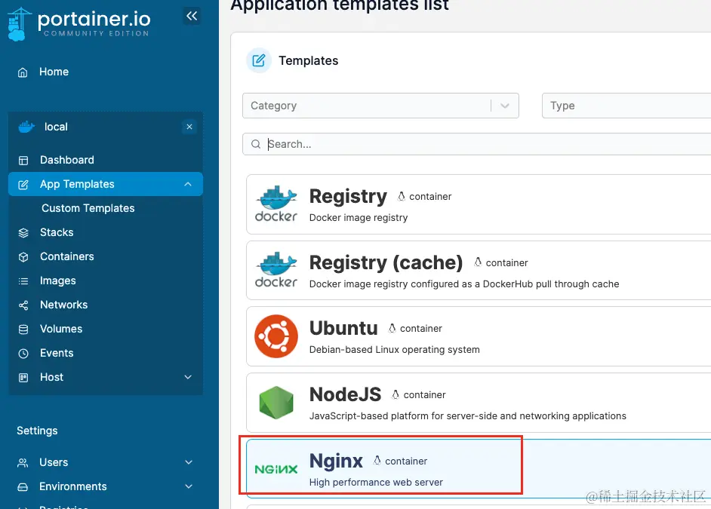Click the templates Search field
This screenshot has height=509, width=711.
tap(483, 144)
